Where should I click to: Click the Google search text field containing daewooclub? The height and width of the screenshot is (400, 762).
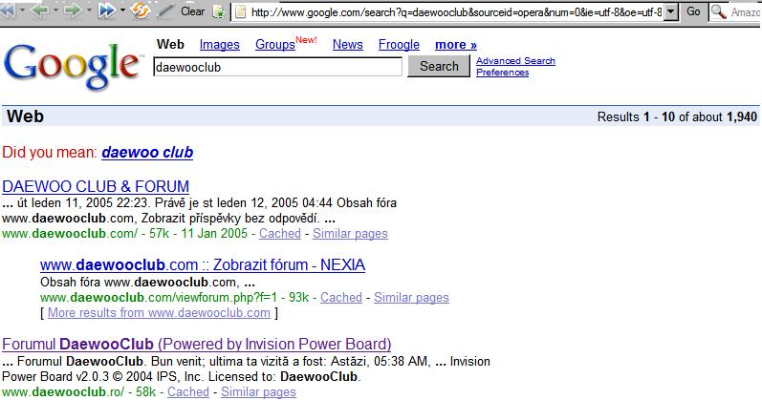click(x=277, y=67)
